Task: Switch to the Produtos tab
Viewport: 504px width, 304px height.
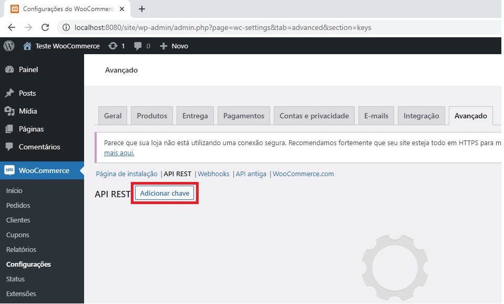Action: 152,116
